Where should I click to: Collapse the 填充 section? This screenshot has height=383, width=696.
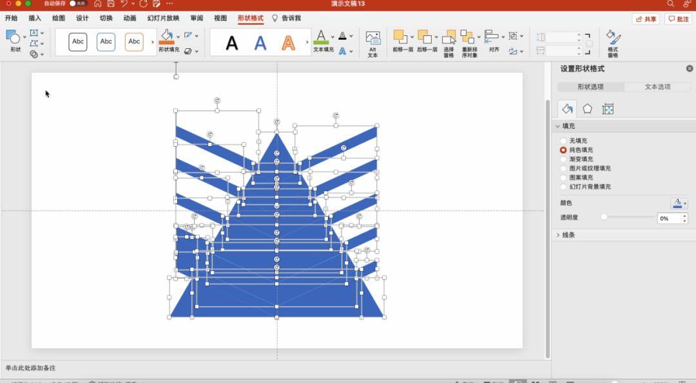[558, 126]
